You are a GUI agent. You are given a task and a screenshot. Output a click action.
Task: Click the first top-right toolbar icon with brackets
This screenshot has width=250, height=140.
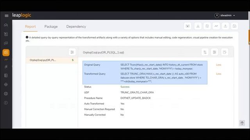tap(187, 26)
